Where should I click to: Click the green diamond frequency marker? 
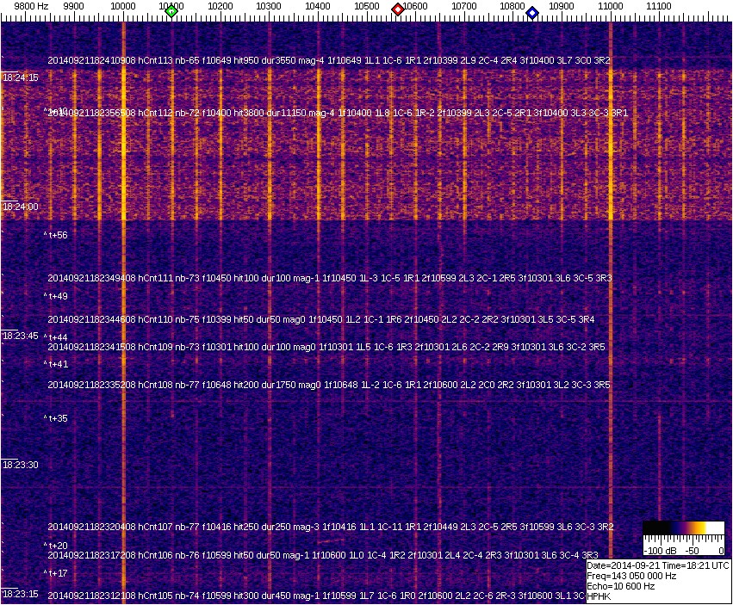click(171, 11)
